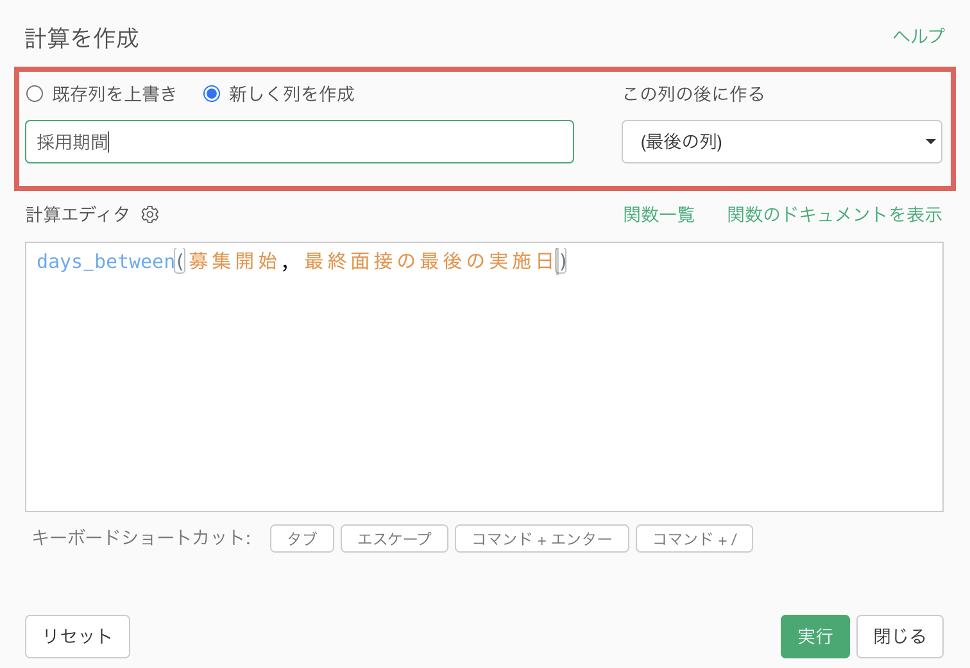Click the 計算エディタ label
This screenshot has width=970, height=668.
78,215
